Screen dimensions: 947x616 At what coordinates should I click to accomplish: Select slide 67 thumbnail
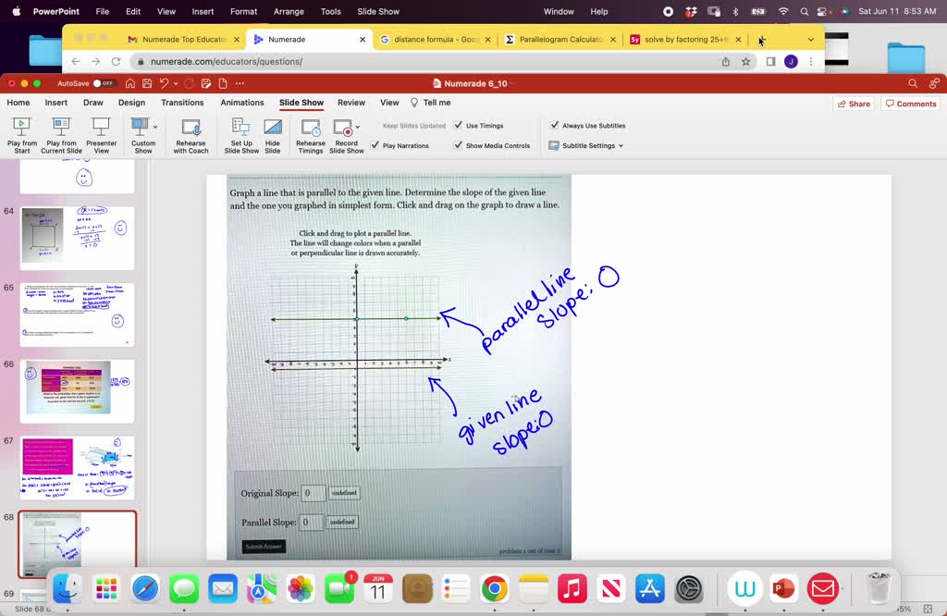pyautogui.click(x=78, y=468)
